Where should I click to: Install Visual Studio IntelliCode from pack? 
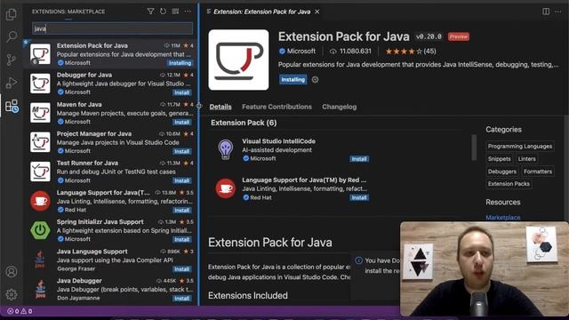pos(359,159)
